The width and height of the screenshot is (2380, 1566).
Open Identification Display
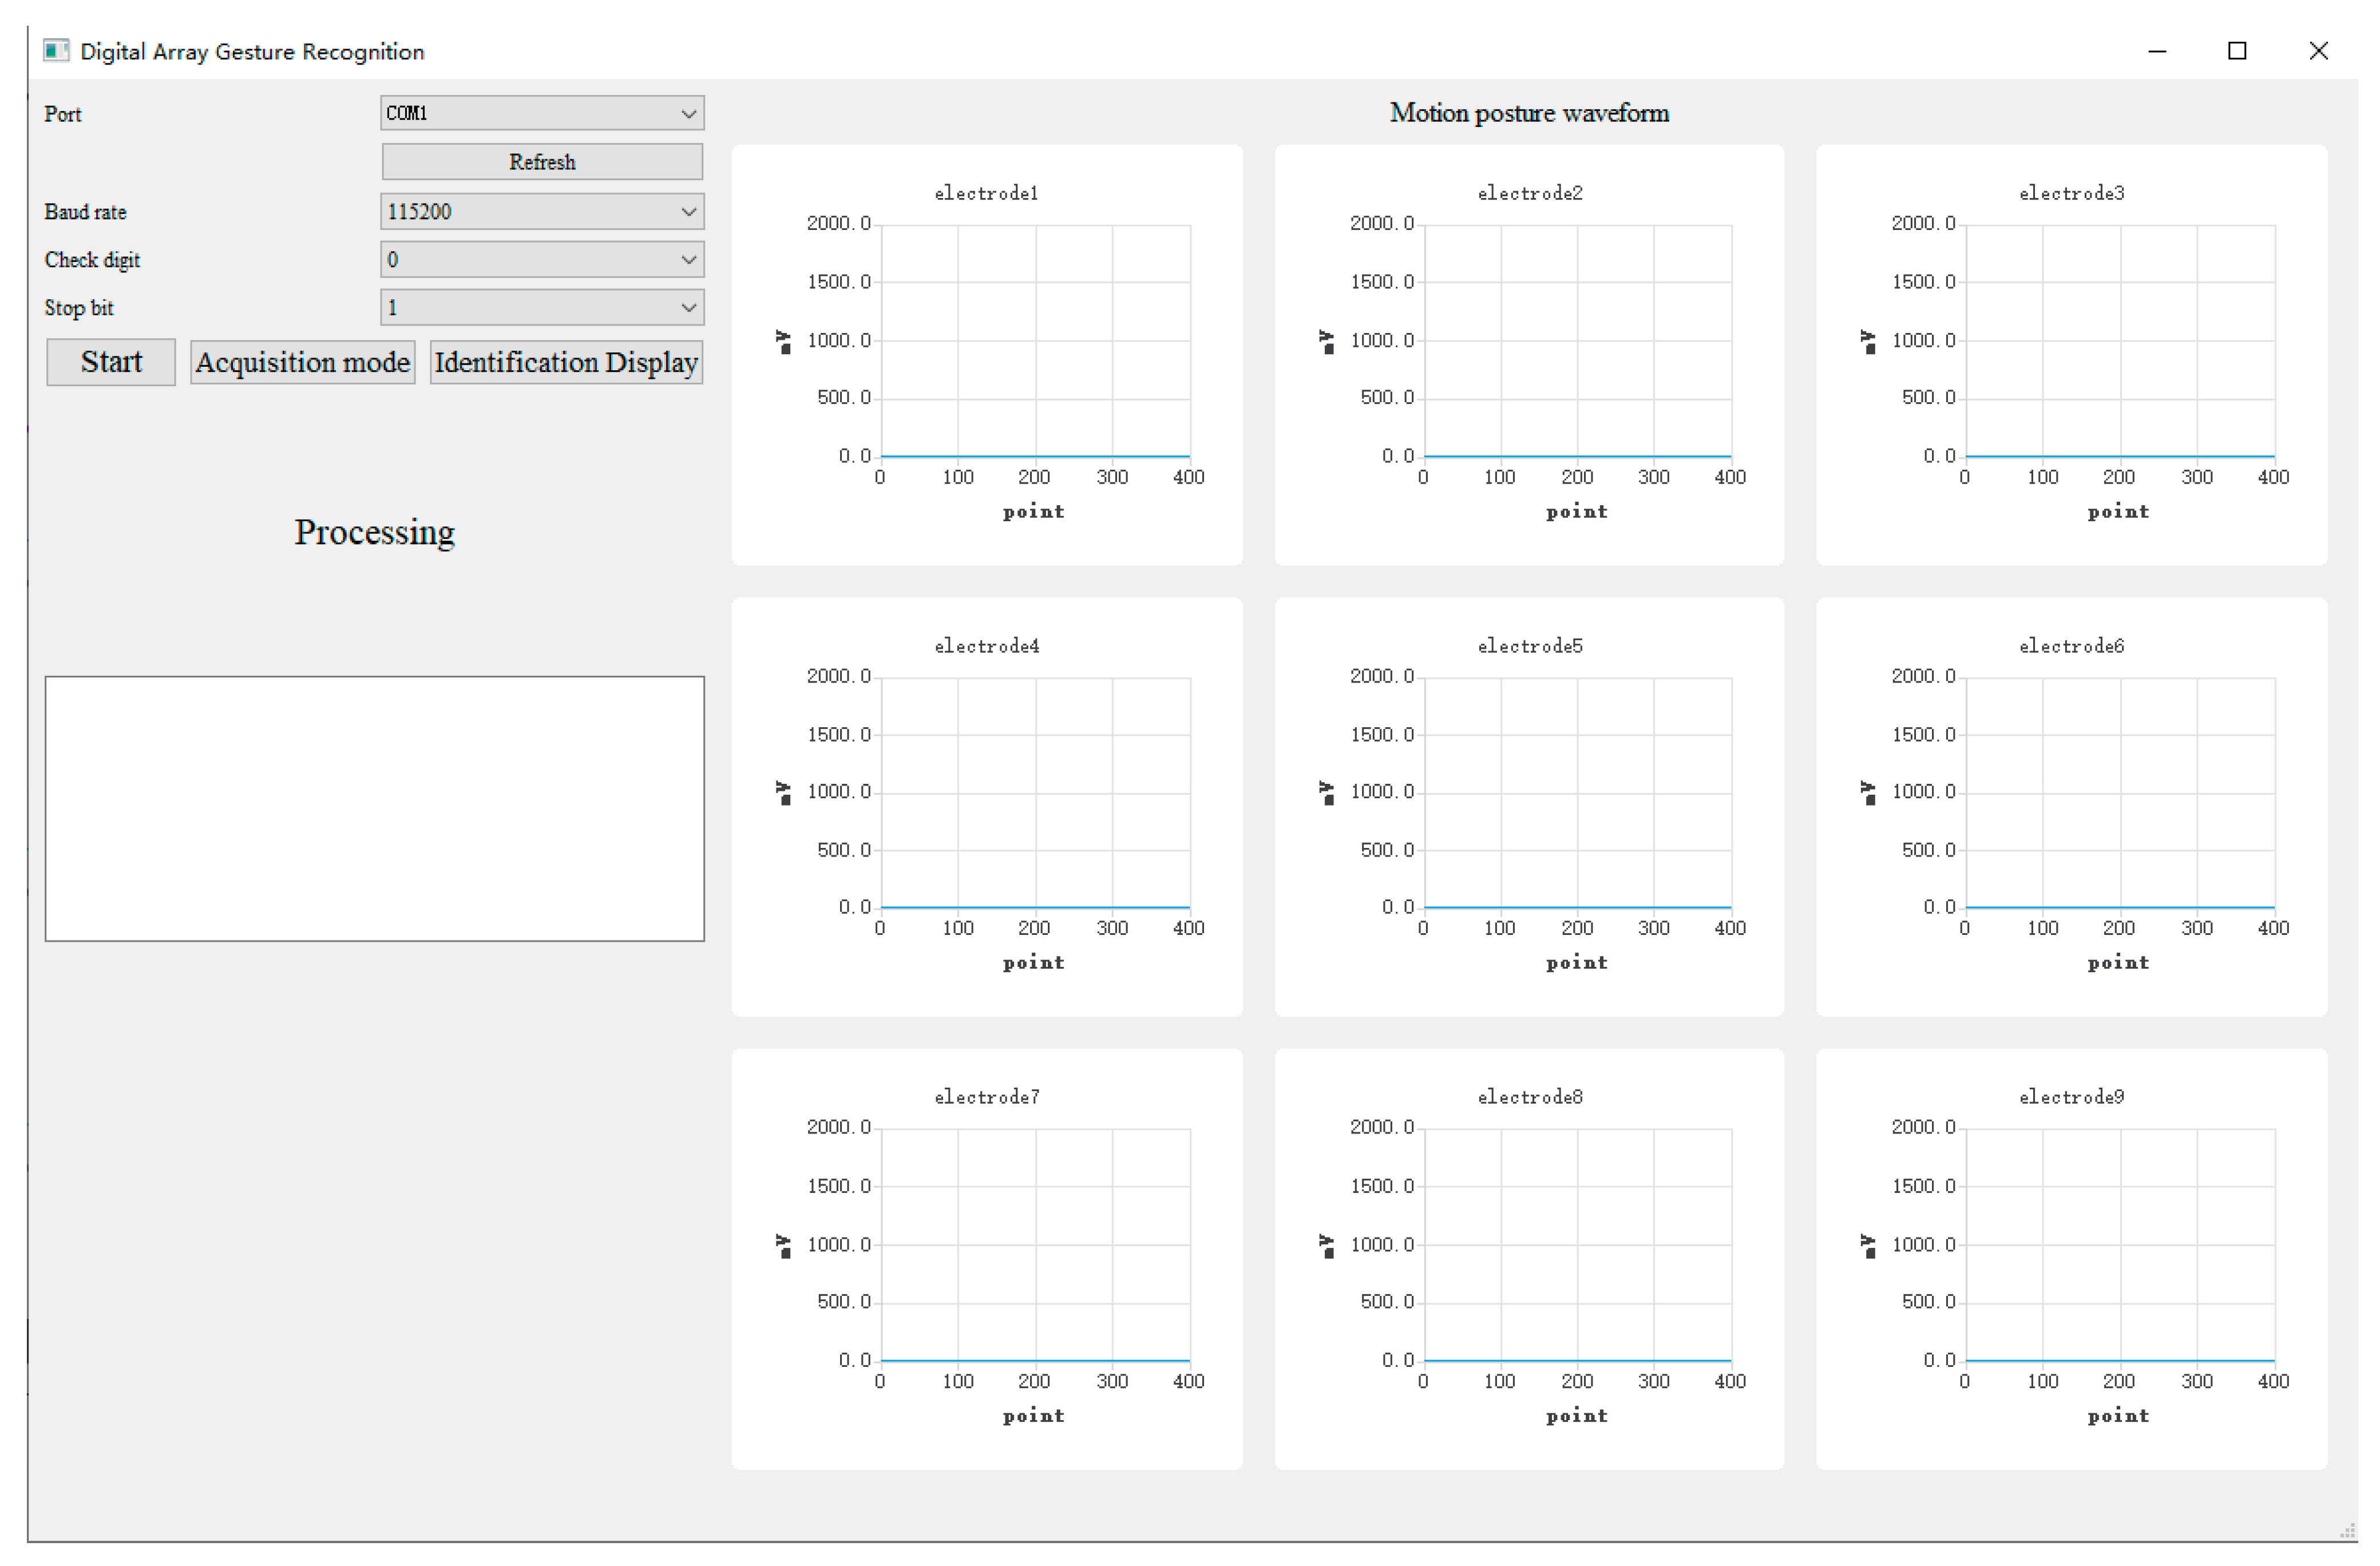pos(566,362)
